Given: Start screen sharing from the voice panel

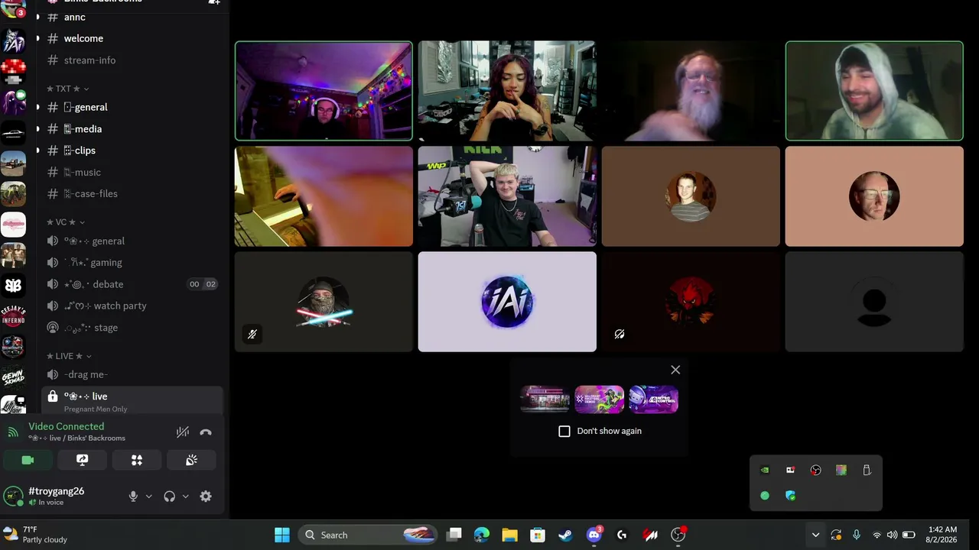Looking at the screenshot, I should coord(83,460).
